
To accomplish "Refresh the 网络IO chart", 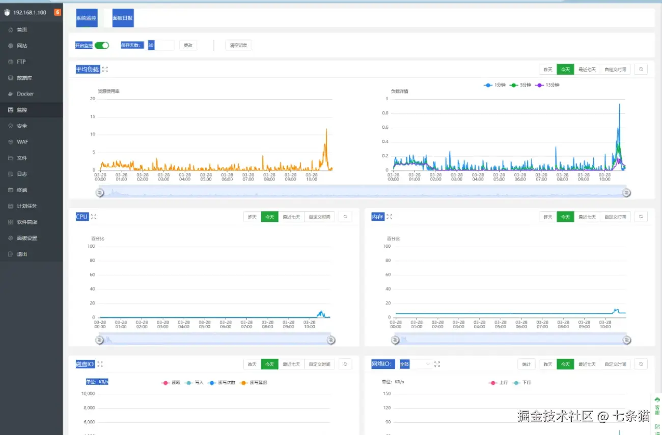I will pos(641,364).
